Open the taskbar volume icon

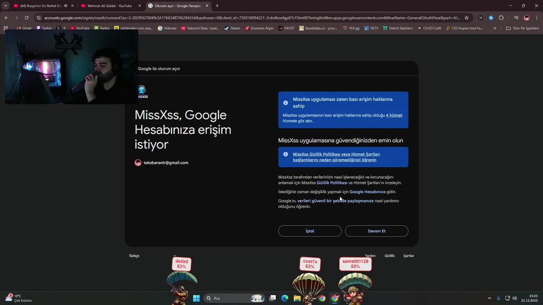[x=515, y=298]
